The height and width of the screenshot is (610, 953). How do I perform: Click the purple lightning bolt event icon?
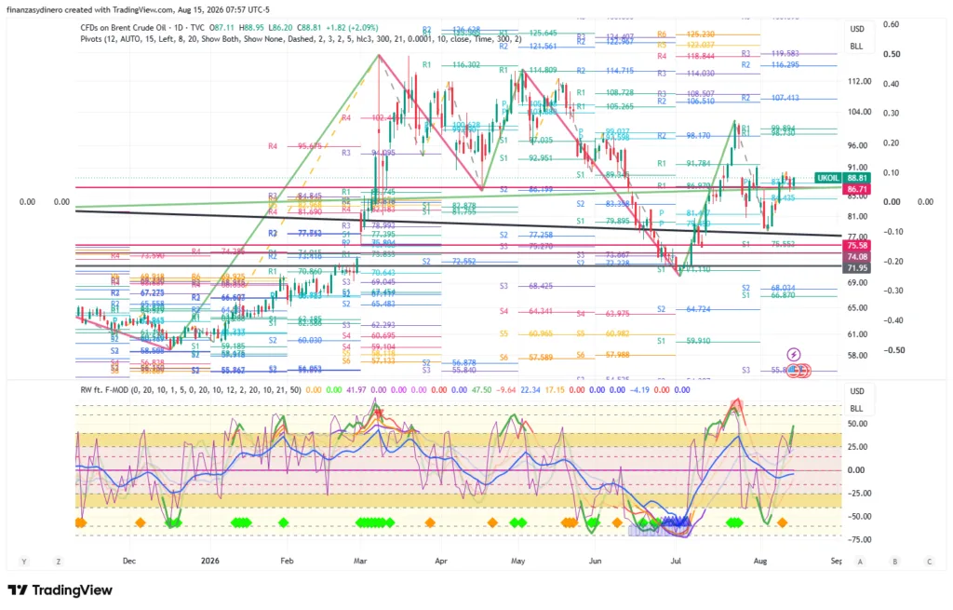[793, 355]
